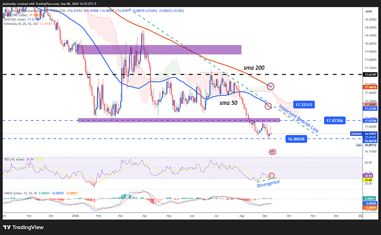Click the Sep label on the time axis
This screenshot has width=381, height=235.
click(265, 216)
